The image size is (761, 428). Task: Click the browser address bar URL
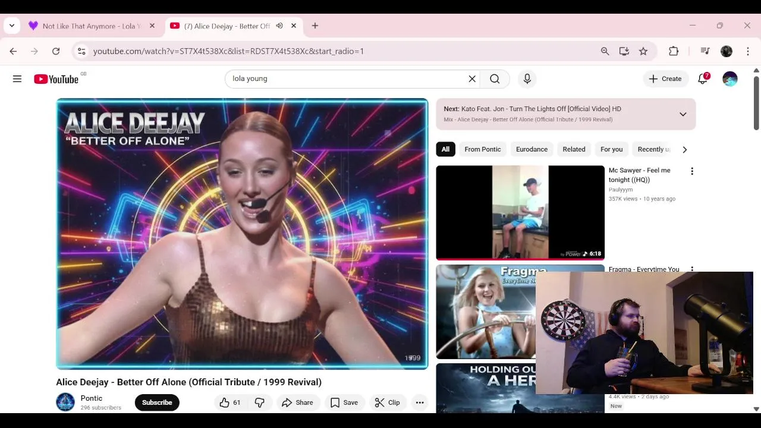[x=228, y=51]
